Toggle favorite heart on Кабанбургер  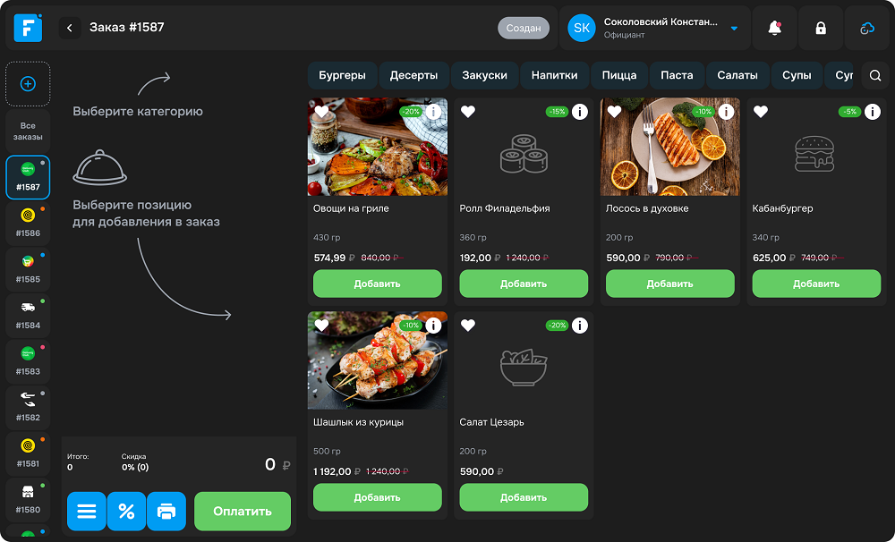pos(761,112)
